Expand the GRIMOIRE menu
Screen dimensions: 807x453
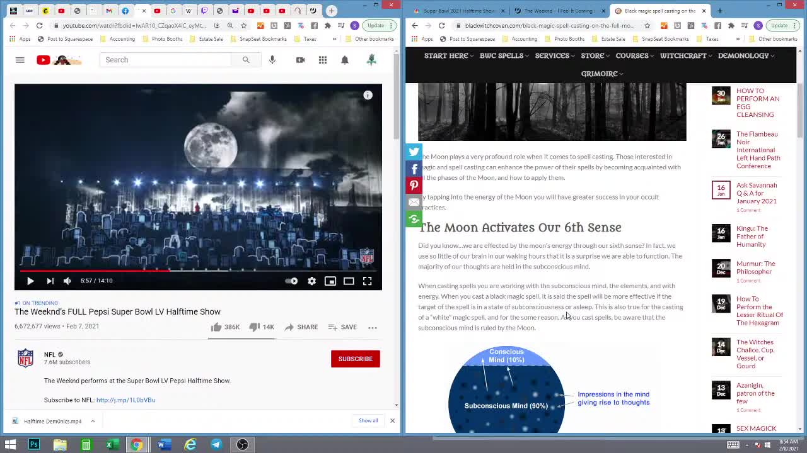pos(602,74)
